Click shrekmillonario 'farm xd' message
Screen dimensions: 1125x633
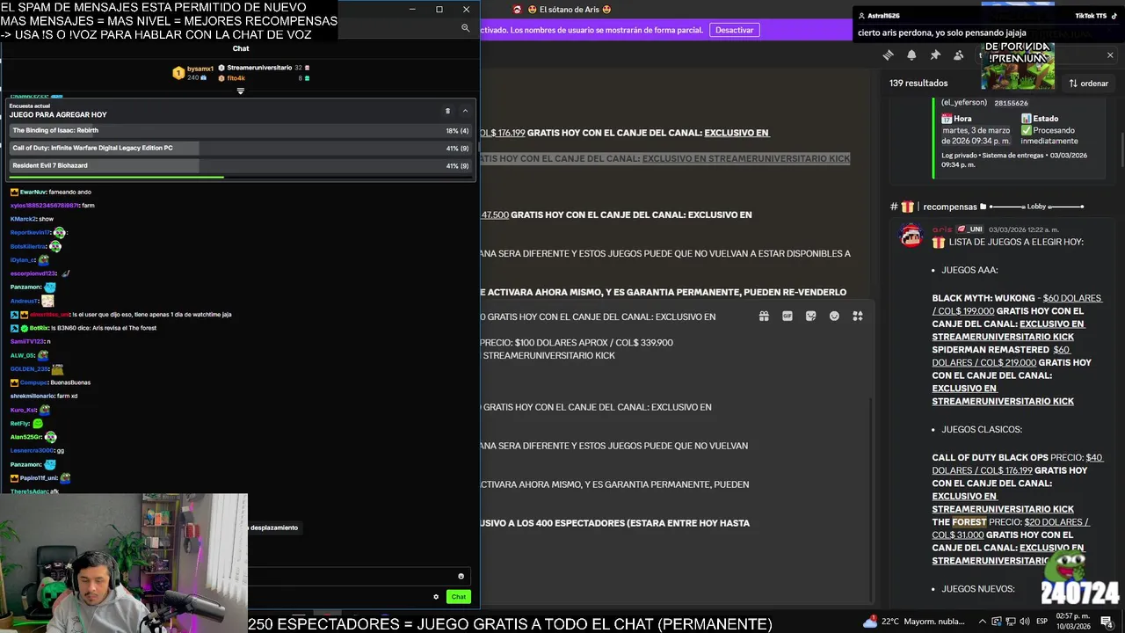(x=44, y=397)
